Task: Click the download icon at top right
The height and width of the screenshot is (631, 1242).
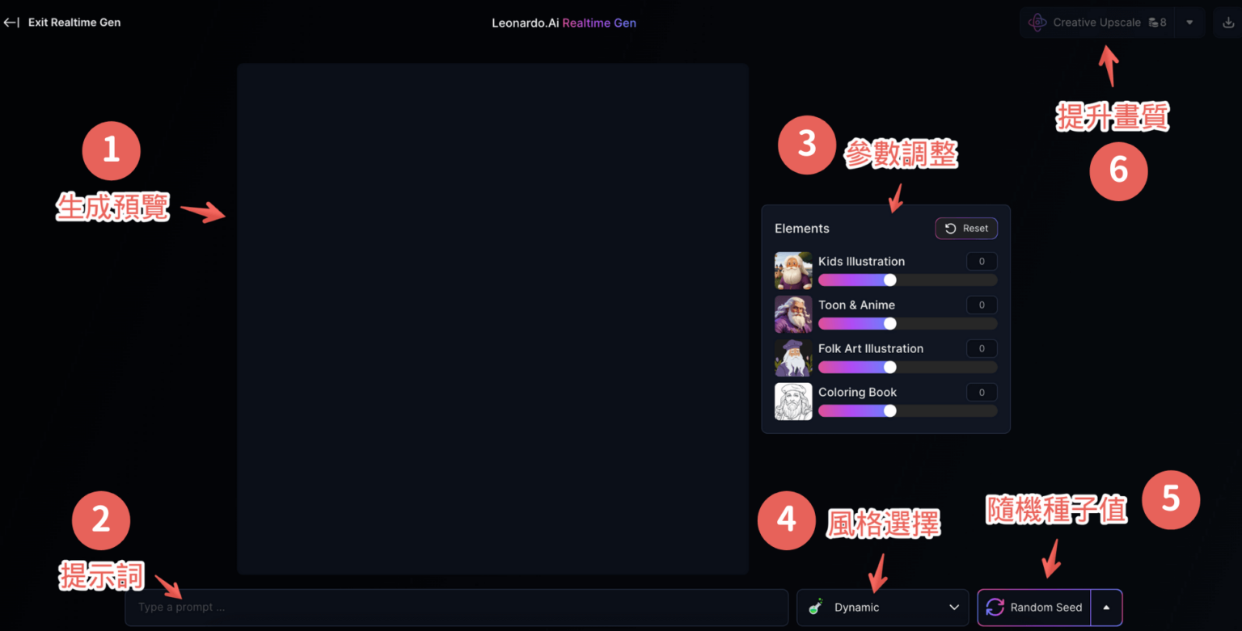Action: click(x=1228, y=23)
